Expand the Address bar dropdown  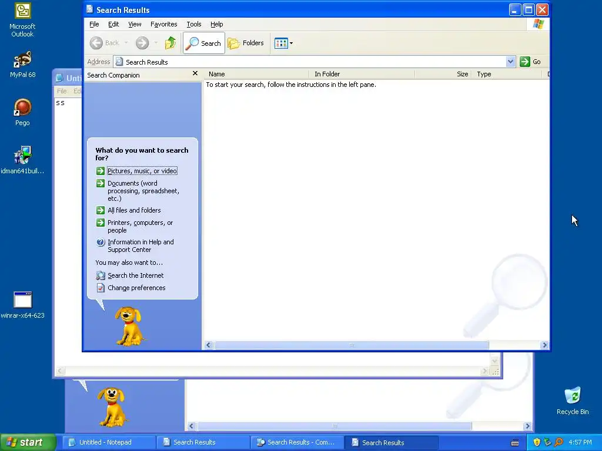(510, 62)
